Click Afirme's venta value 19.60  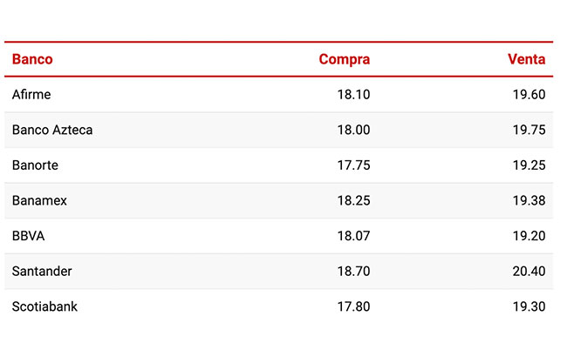pos(529,94)
